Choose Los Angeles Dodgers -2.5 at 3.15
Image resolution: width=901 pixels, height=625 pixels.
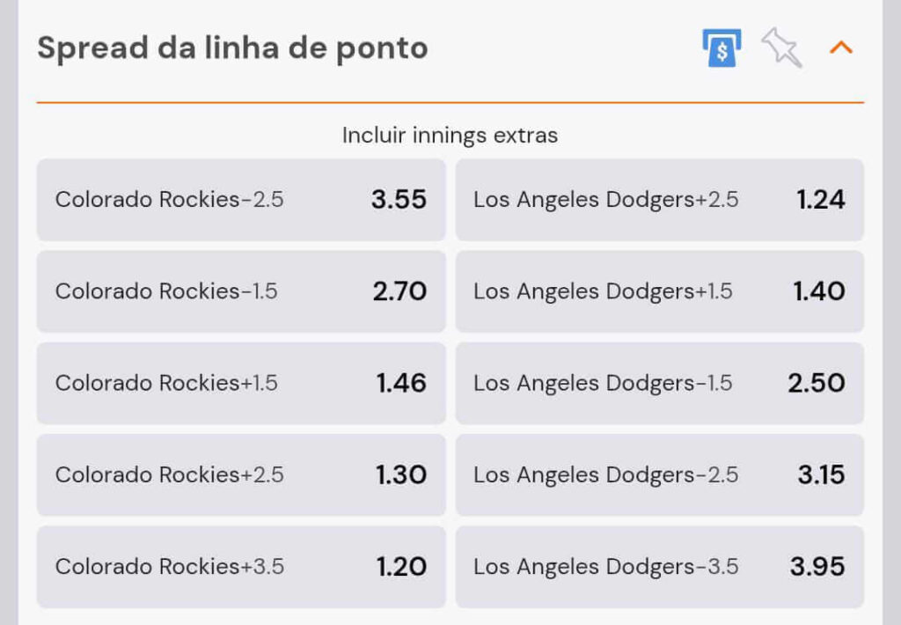click(x=660, y=474)
